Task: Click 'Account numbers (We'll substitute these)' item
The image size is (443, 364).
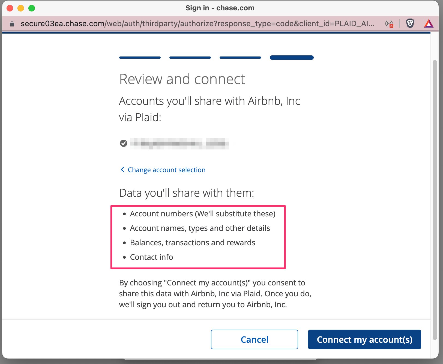Action: (x=203, y=214)
